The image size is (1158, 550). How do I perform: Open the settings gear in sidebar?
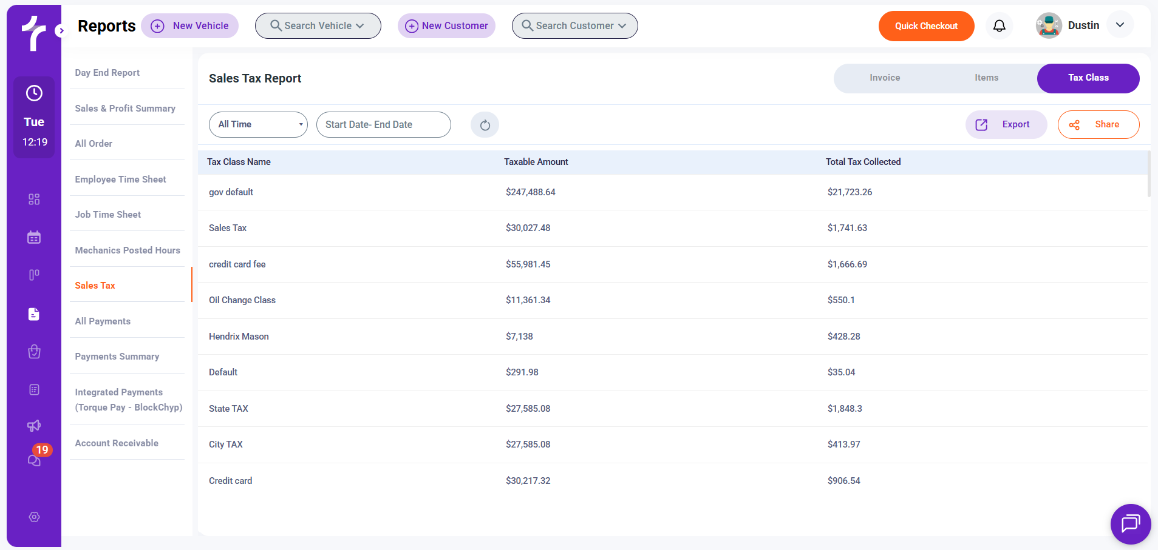(x=34, y=517)
